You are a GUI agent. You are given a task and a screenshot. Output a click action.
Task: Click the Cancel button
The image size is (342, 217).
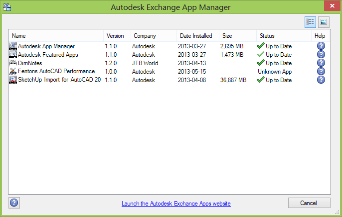(309, 203)
